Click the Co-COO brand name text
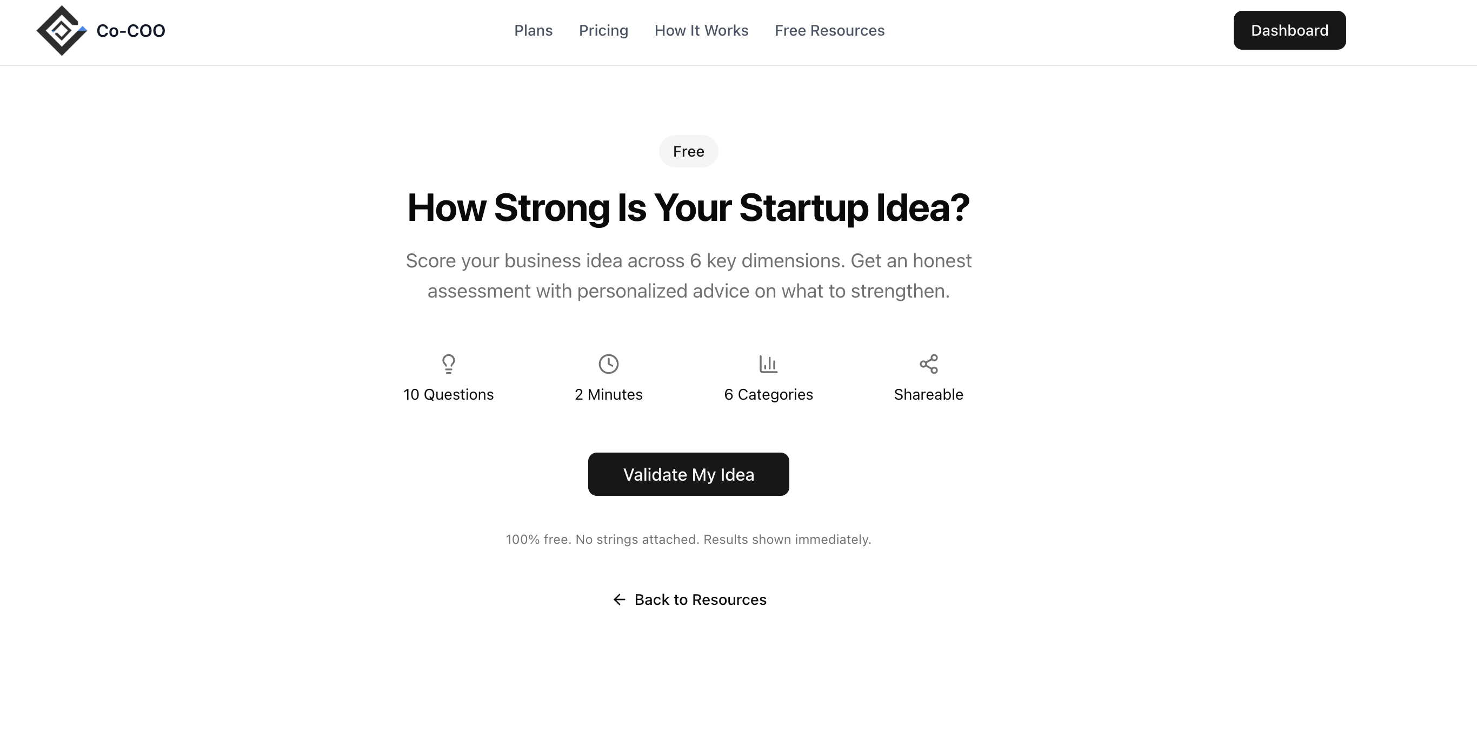 click(130, 30)
